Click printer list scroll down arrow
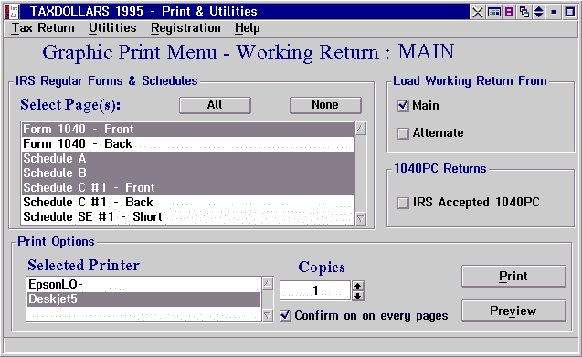The width and height of the screenshot is (582, 357). pos(268,315)
